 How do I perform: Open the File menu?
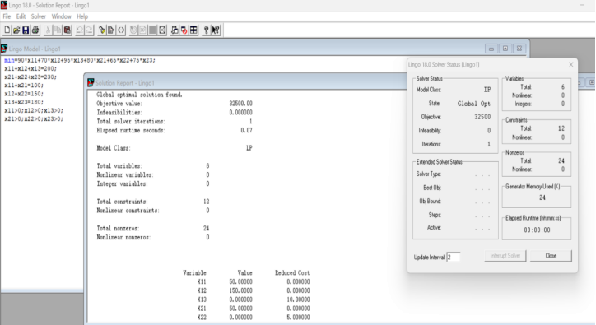[x=7, y=16]
